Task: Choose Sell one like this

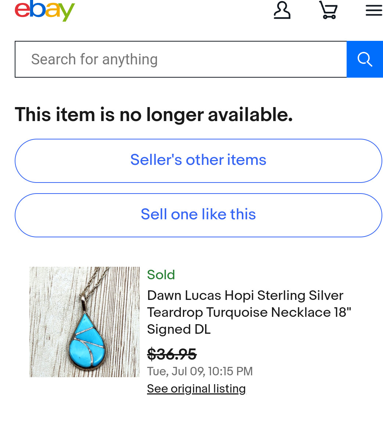Action: coord(198,215)
